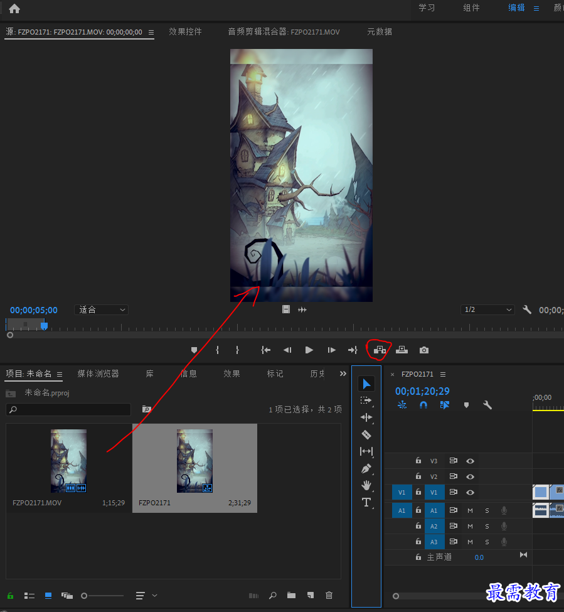564x612 pixels.
Task: Toggle V1 track output eye
Action: [470, 492]
